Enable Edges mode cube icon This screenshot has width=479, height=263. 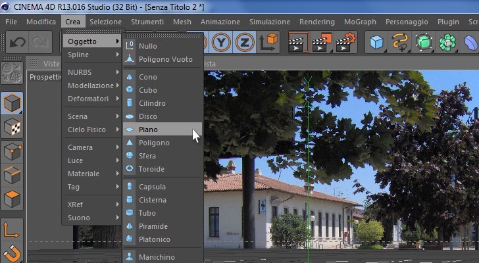click(x=12, y=175)
